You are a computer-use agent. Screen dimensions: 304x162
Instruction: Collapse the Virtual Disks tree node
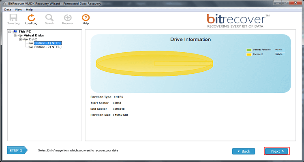(15, 36)
